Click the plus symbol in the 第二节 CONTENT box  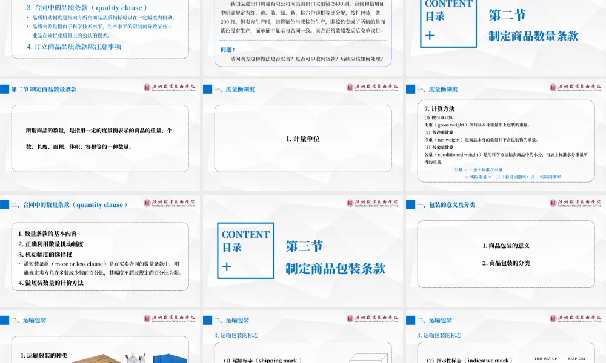click(x=430, y=35)
